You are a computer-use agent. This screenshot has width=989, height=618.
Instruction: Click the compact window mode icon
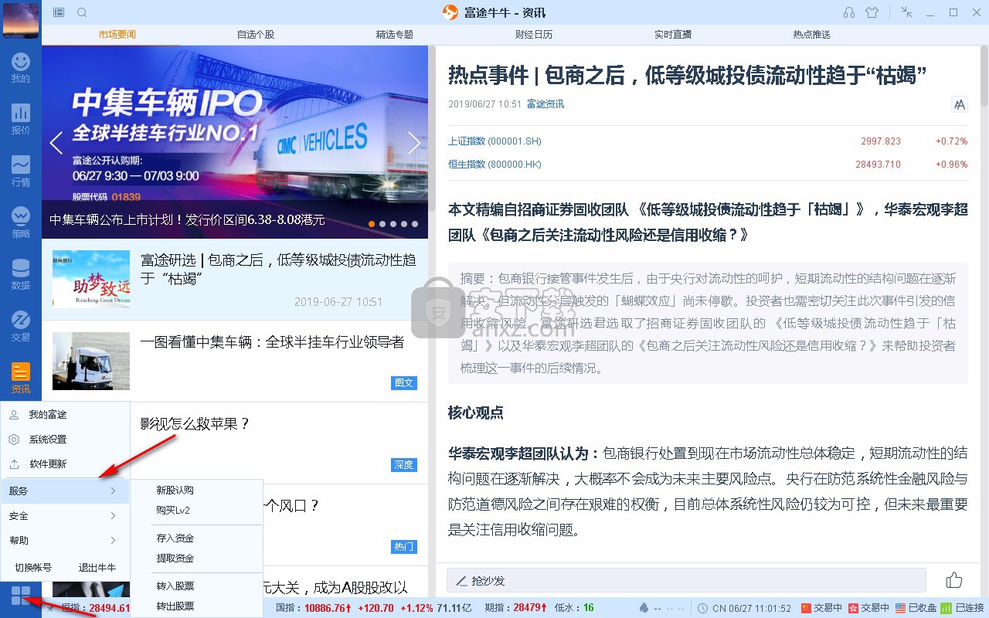907,12
